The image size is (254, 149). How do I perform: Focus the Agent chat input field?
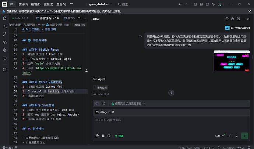tap(171, 124)
